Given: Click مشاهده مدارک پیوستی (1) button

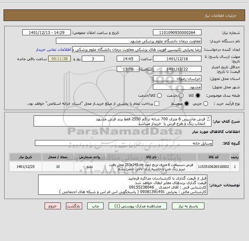Looking at the screenshot, I should coord(138,206).
